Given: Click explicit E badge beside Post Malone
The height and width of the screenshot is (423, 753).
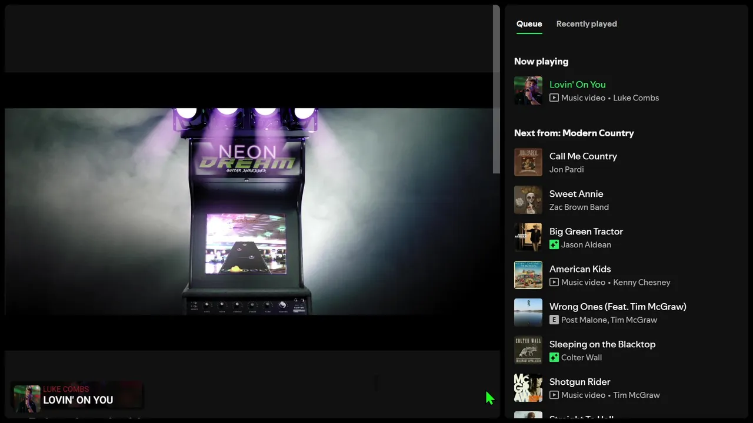Looking at the screenshot, I should pyautogui.click(x=554, y=320).
